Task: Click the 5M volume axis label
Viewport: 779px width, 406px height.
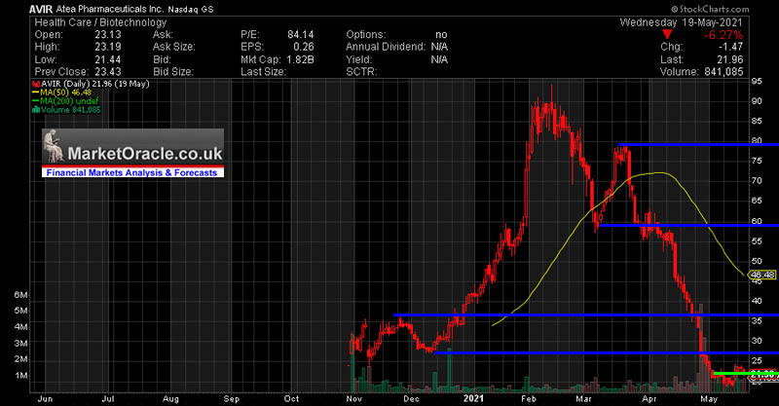Action: (x=20, y=312)
